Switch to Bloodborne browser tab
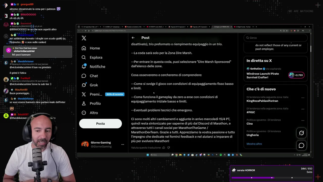 pyautogui.click(x=135, y=27)
